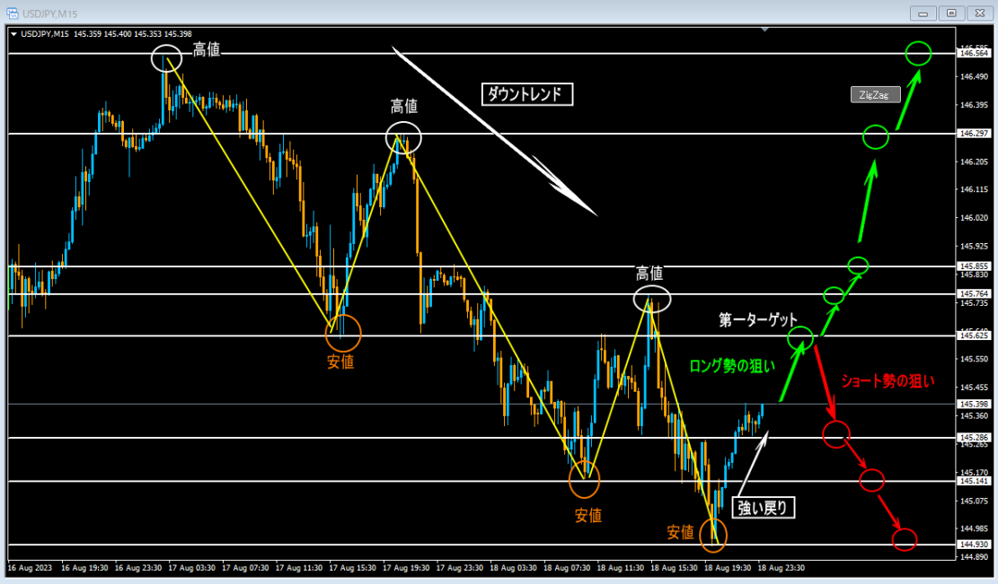
Task: Select the red circle at 144.930 line
Action: [x=905, y=539]
